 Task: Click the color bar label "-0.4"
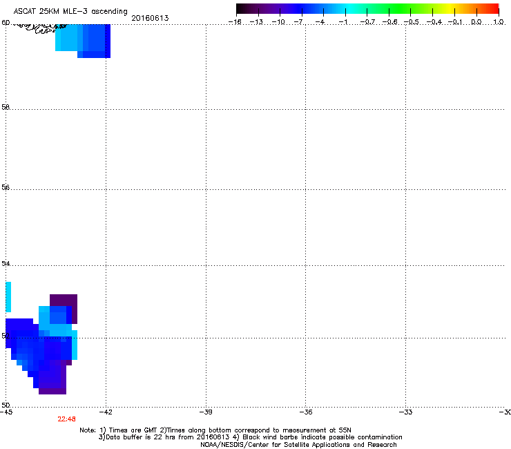pos(434,22)
